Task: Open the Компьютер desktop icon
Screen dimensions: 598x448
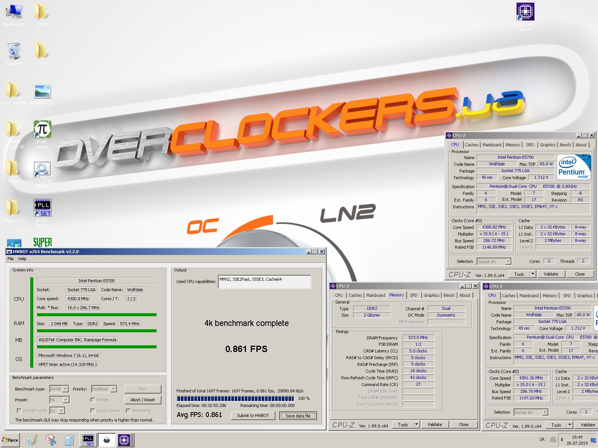Action: pos(14,15)
